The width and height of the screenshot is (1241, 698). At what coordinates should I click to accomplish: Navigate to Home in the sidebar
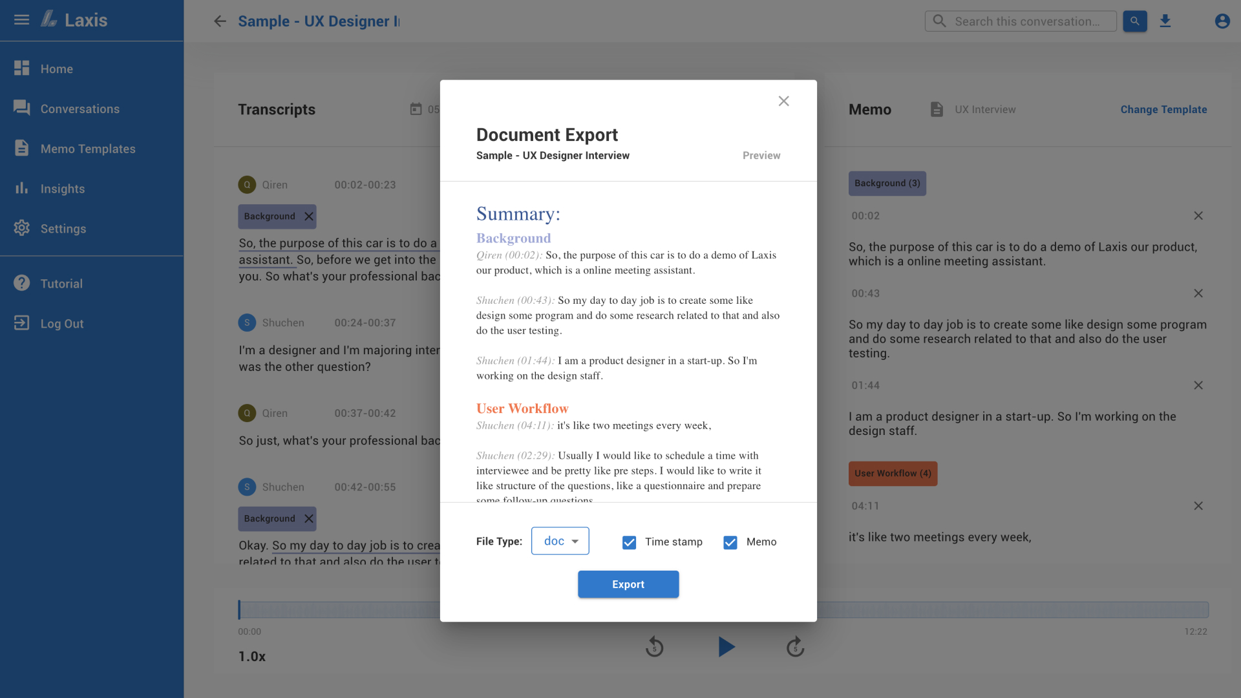[x=56, y=69]
